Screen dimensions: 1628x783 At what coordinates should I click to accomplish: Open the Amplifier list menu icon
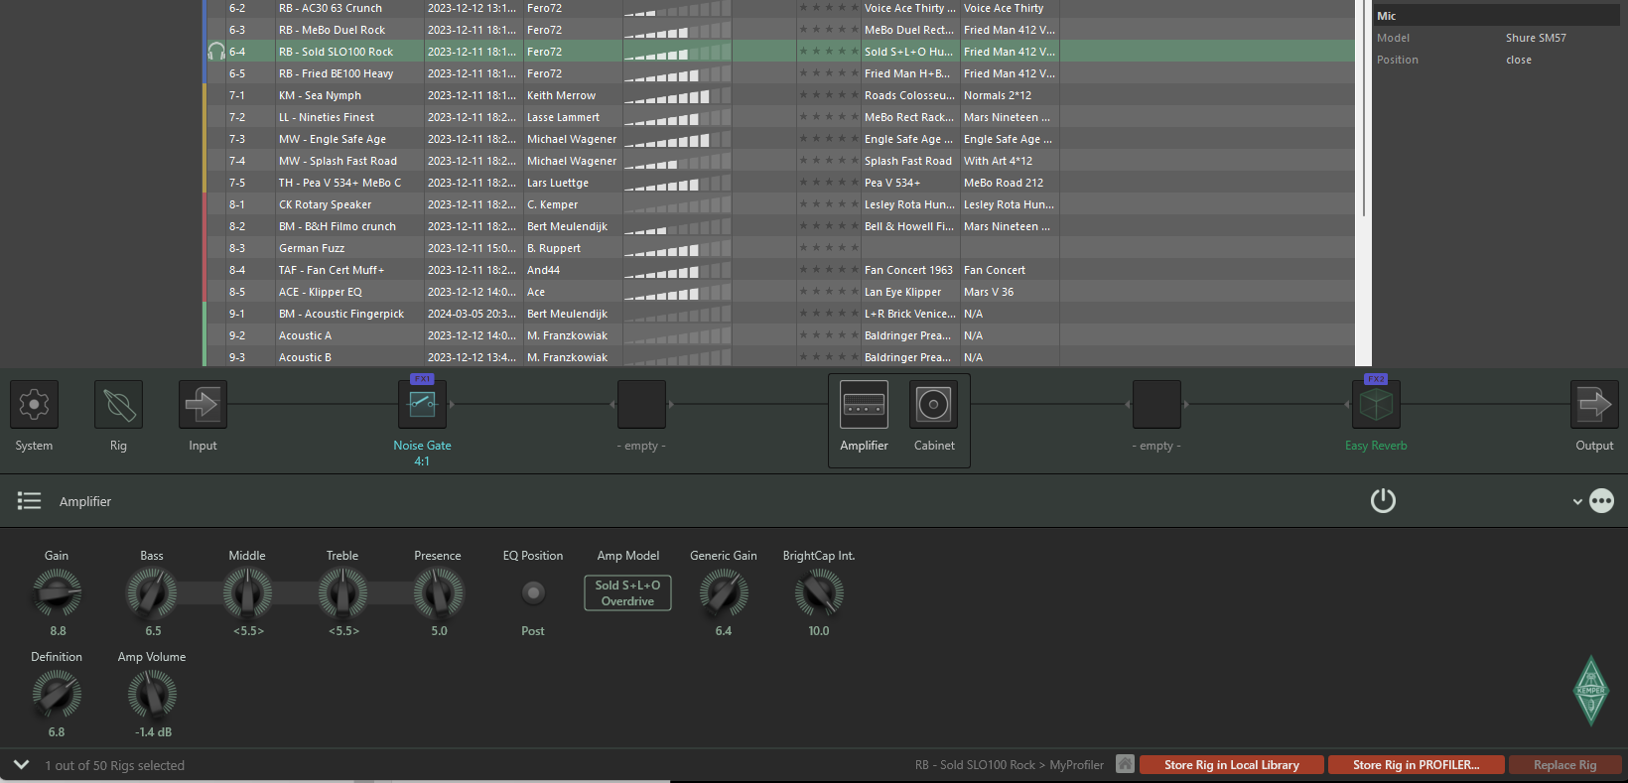[x=29, y=501]
